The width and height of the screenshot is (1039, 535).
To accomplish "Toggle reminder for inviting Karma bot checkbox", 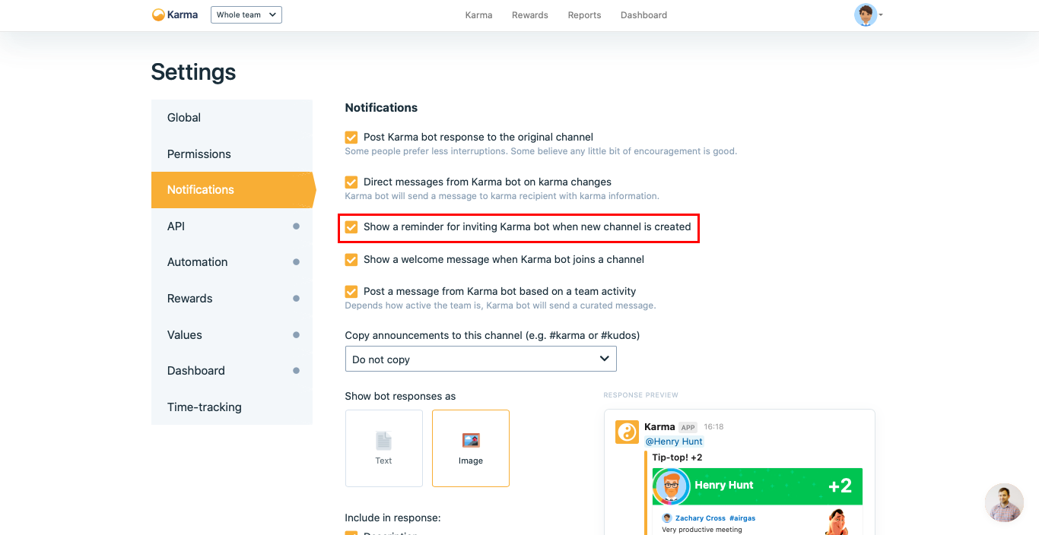I will point(351,227).
